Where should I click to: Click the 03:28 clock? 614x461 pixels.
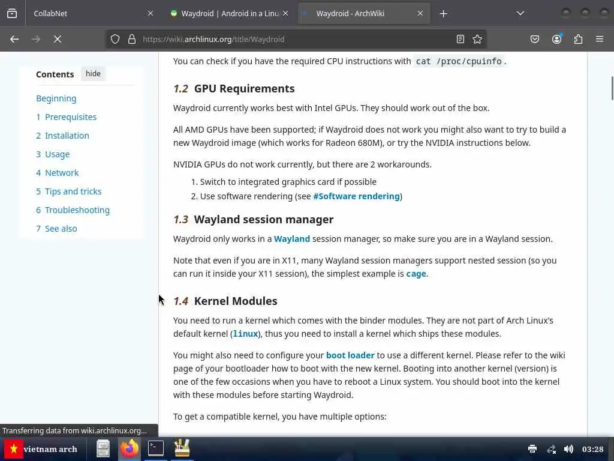coord(592,449)
